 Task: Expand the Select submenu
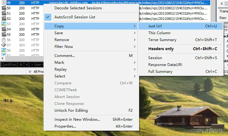(91, 76)
